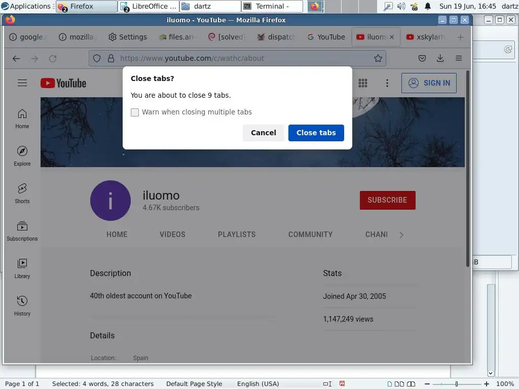
Task: Select LibreOffice in the taskbar
Action: [149, 6]
